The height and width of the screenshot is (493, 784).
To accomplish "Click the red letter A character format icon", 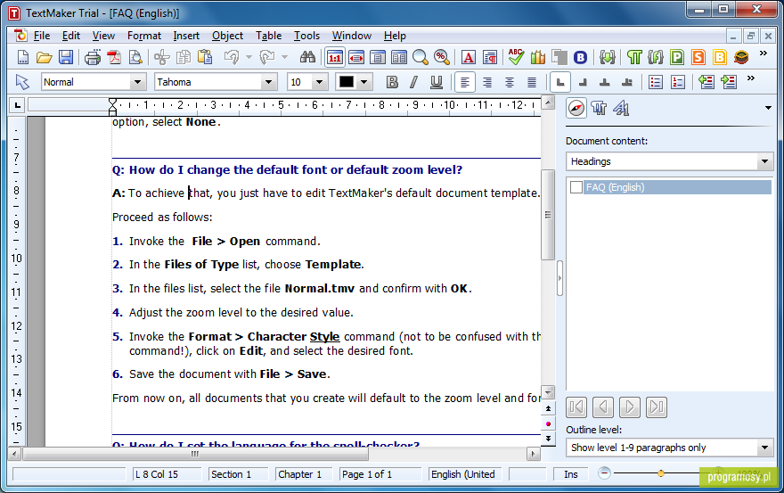I will pyautogui.click(x=468, y=58).
